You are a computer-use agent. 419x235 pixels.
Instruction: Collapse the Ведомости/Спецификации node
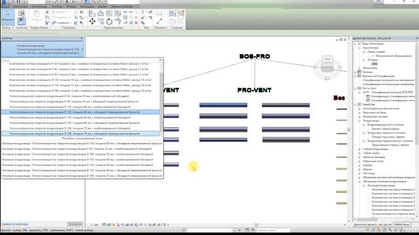[355, 76]
